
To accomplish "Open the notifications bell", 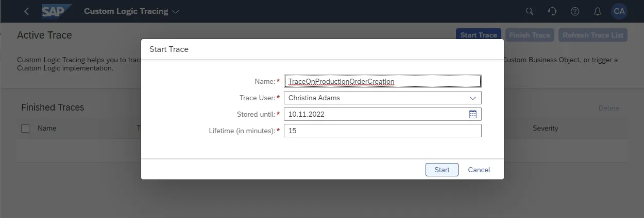I will pos(598,11).
